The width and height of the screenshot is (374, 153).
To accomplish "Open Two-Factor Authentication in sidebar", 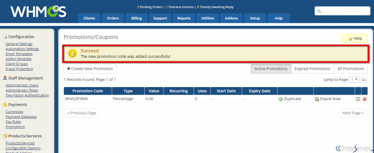I will [27, 95].
